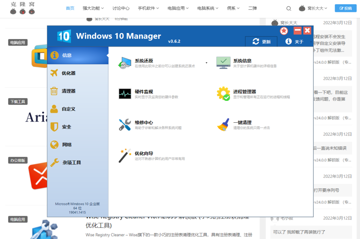Open 首页 in the website navigation
Viewport: 360px width, 239px height.
[x=70, y=8]
